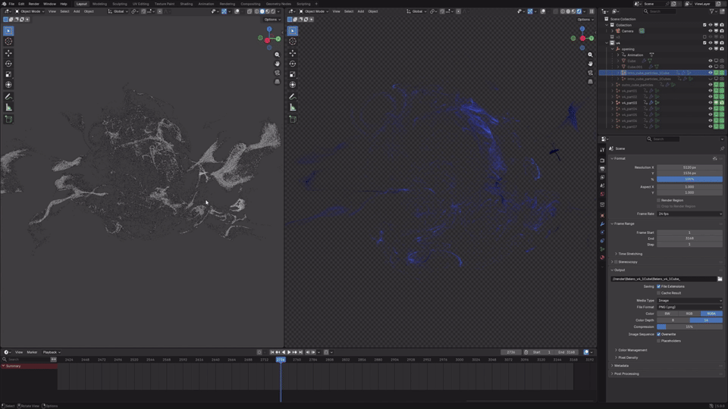Open the View Layer properties tab
The width and height of the screenshot is (728, 409).
coord(602,177)
